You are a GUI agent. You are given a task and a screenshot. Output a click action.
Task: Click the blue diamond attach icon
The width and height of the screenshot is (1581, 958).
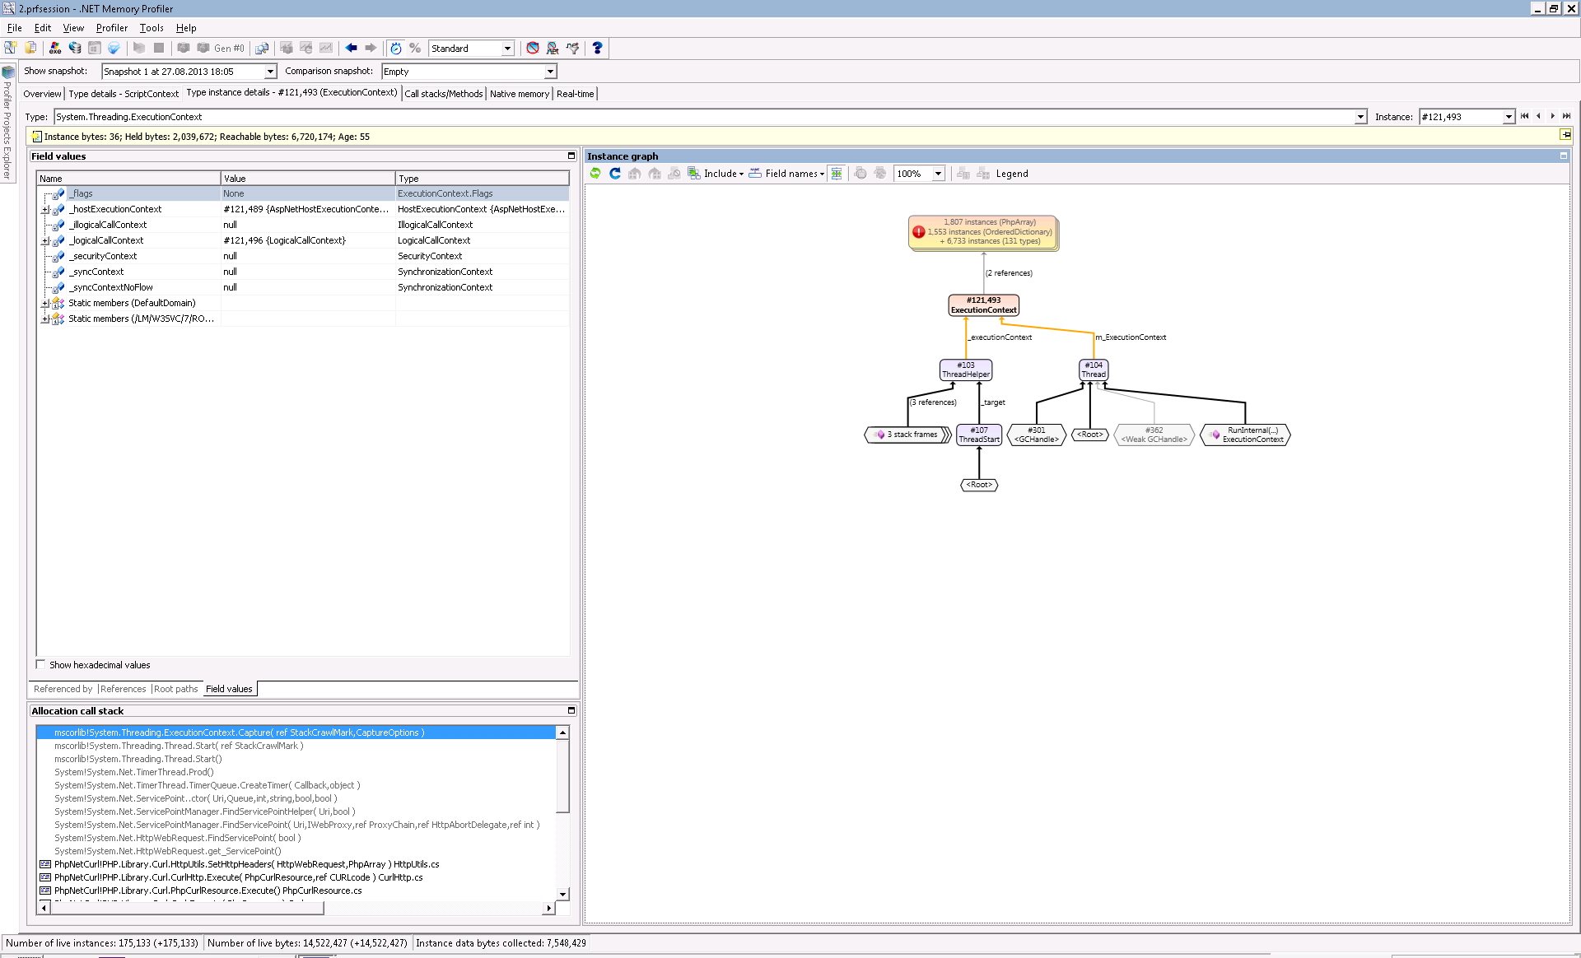pyautogui.click(x=114, y=48)
